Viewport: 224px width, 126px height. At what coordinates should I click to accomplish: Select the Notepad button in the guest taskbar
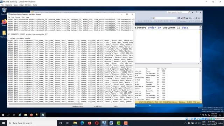tap(43, 115)
